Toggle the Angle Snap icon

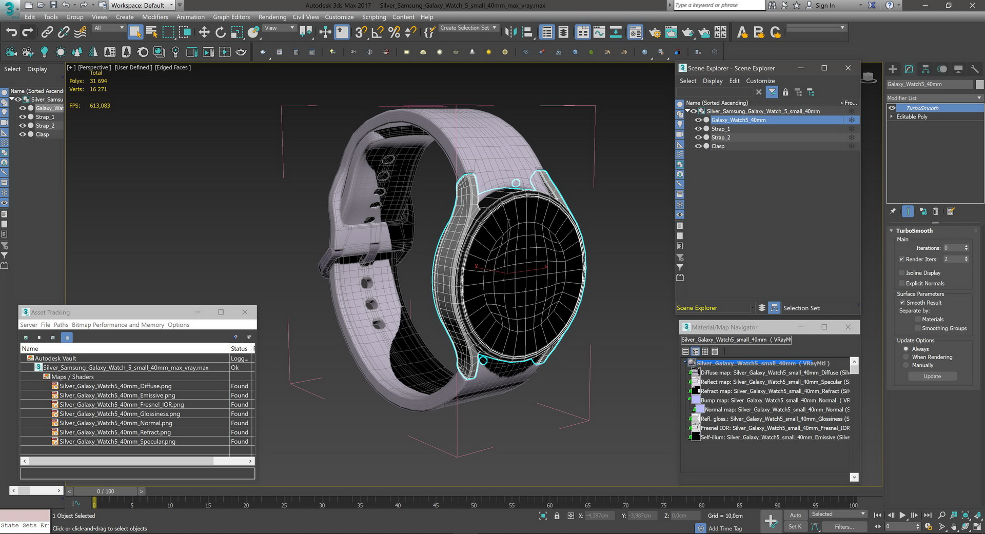[x=378, y=32]
